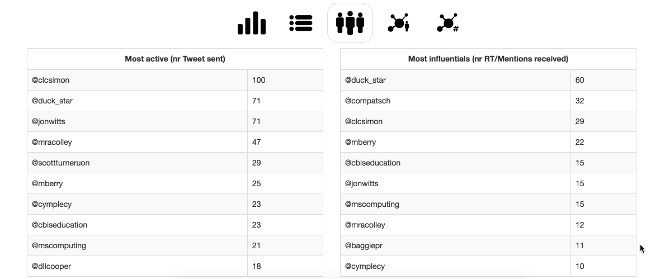Open the hashtag network graph view

447,23
